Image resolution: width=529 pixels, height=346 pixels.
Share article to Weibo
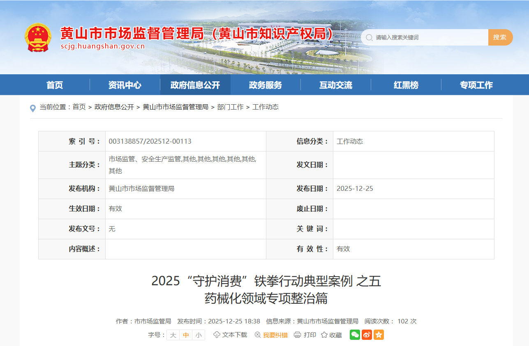click(x=367, y=335)
